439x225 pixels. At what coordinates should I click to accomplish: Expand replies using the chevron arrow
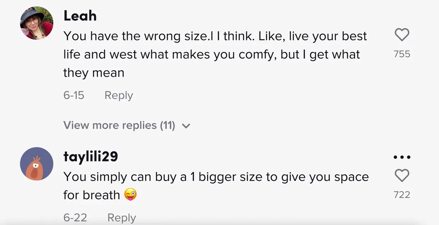186,126
